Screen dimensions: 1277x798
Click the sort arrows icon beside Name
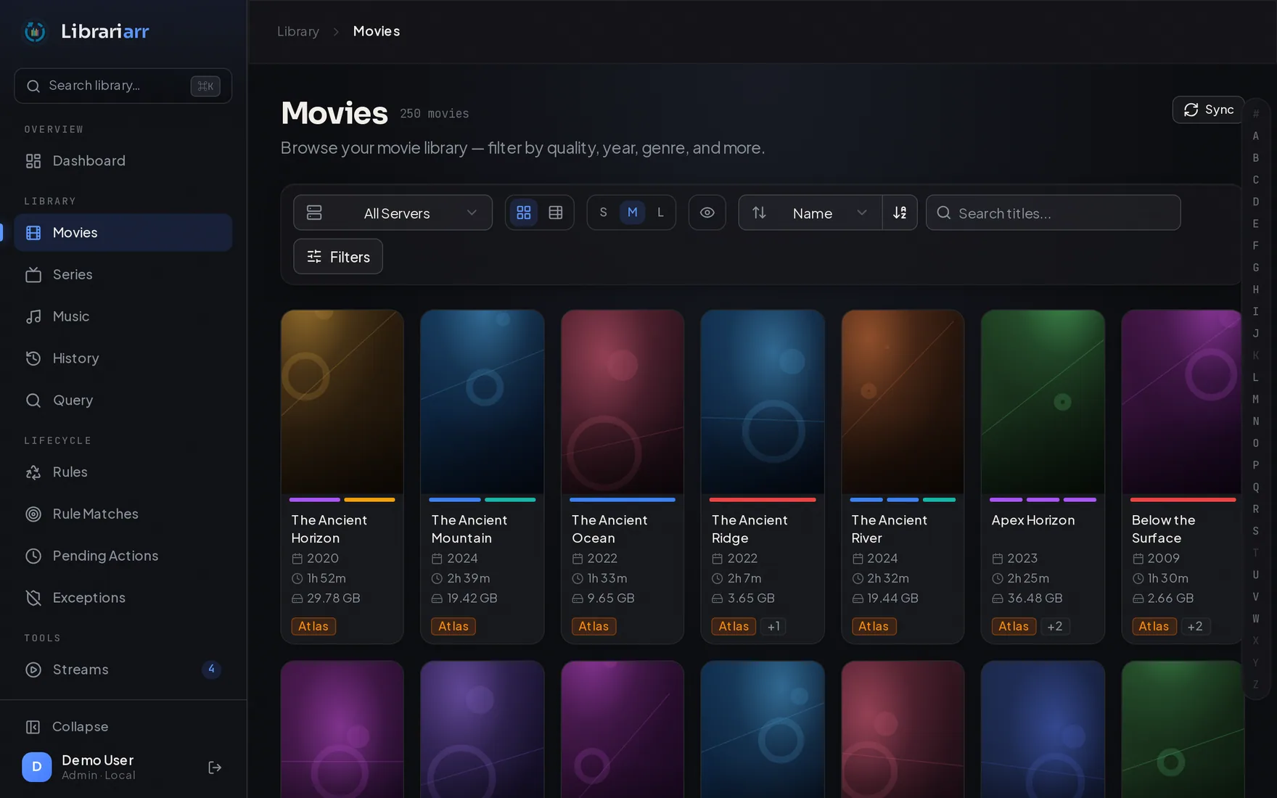pyautogui.click(x=759, y=213)
